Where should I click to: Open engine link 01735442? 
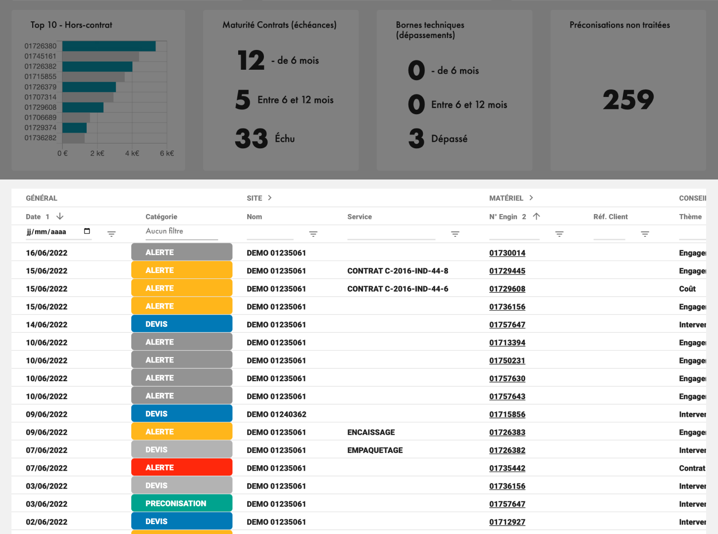pos(507,468)
